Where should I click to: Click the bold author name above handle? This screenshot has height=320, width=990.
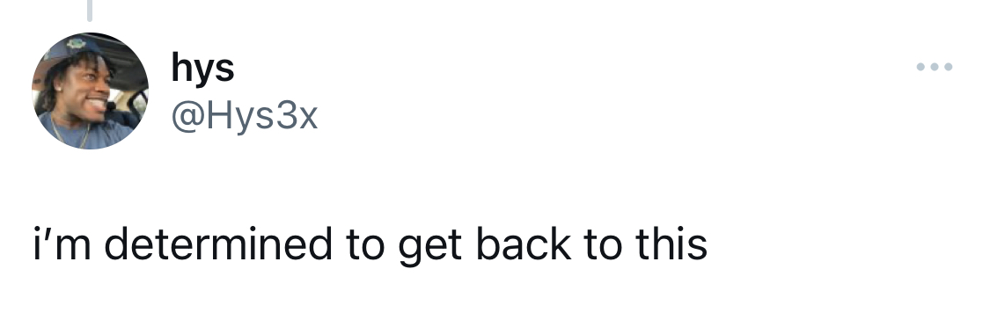pos(202,69)
